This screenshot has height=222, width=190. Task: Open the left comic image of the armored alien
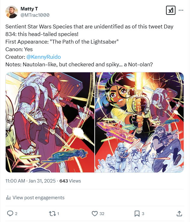[x=50, y=122]
